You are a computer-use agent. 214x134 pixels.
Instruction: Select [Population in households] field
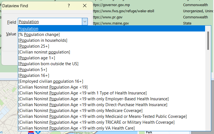pos(43,40)
